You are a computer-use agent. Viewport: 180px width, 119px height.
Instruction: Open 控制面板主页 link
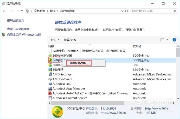[16, 20]
